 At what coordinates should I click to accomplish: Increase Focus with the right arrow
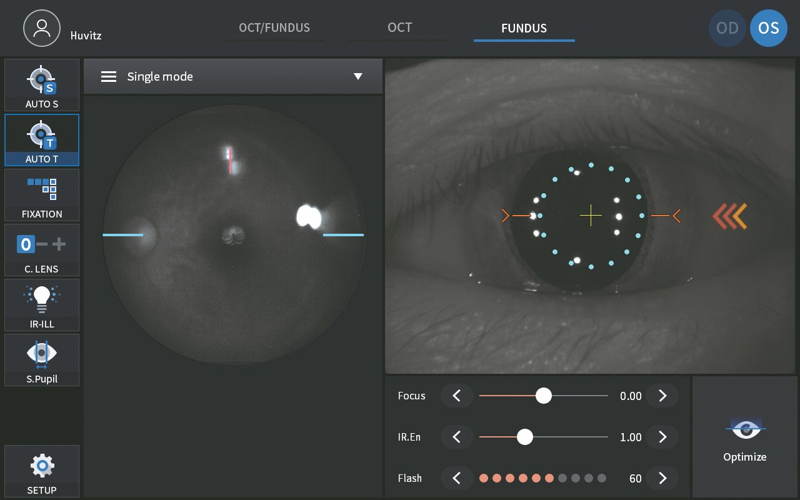coord(662,396)
